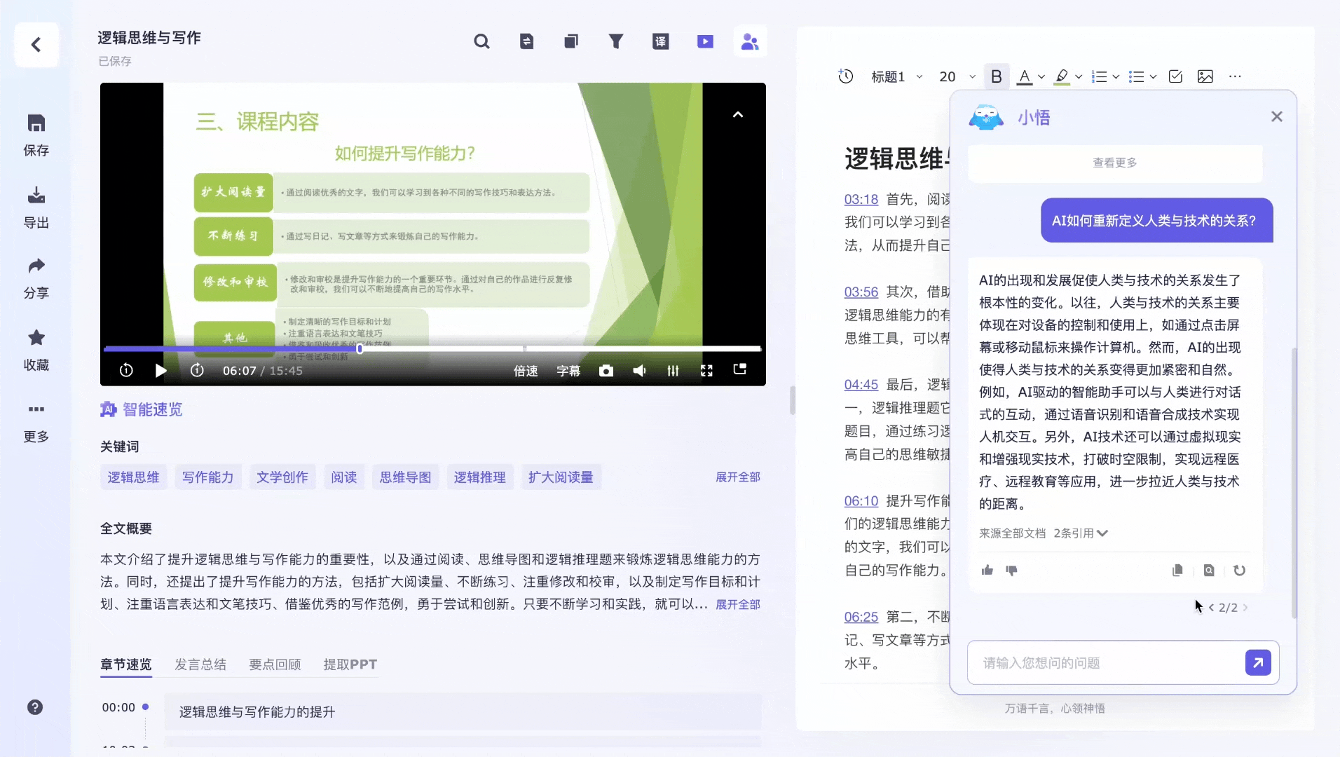
Task: Apply the highlight color marker
Action: tap(1062, 76)
